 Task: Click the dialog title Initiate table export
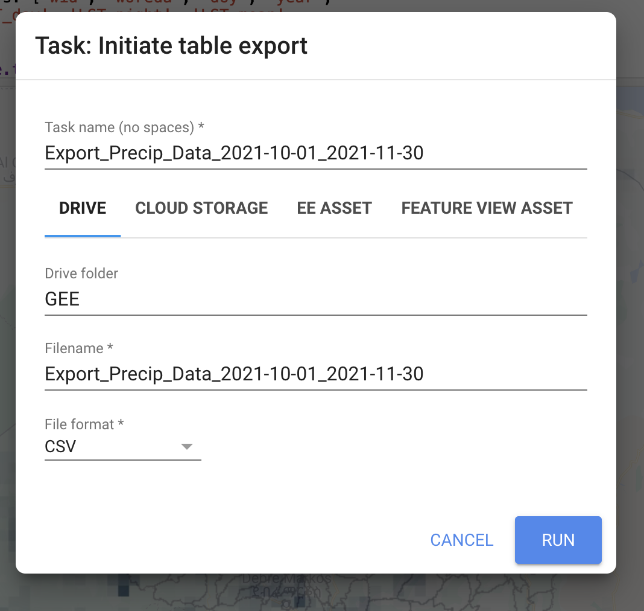(x=172, y=45)
